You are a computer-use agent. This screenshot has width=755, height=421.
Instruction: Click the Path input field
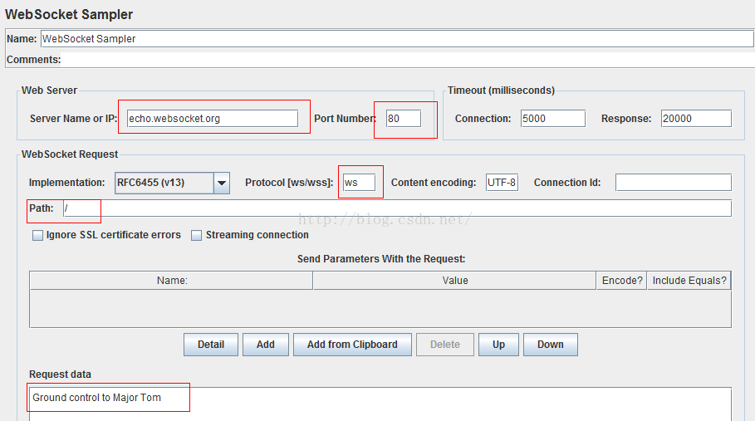(x=397, y=208)
